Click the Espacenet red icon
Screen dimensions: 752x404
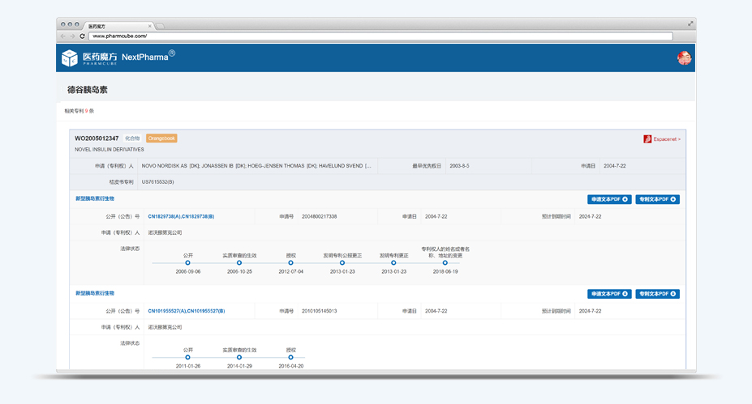tap(647, 138)
